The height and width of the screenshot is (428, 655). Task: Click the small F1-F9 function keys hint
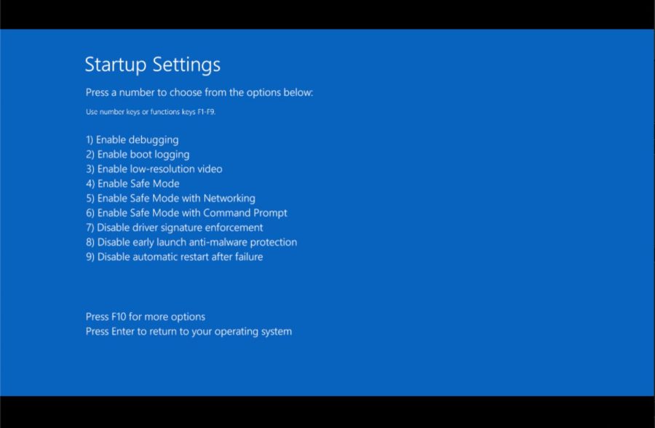(151, 112)
